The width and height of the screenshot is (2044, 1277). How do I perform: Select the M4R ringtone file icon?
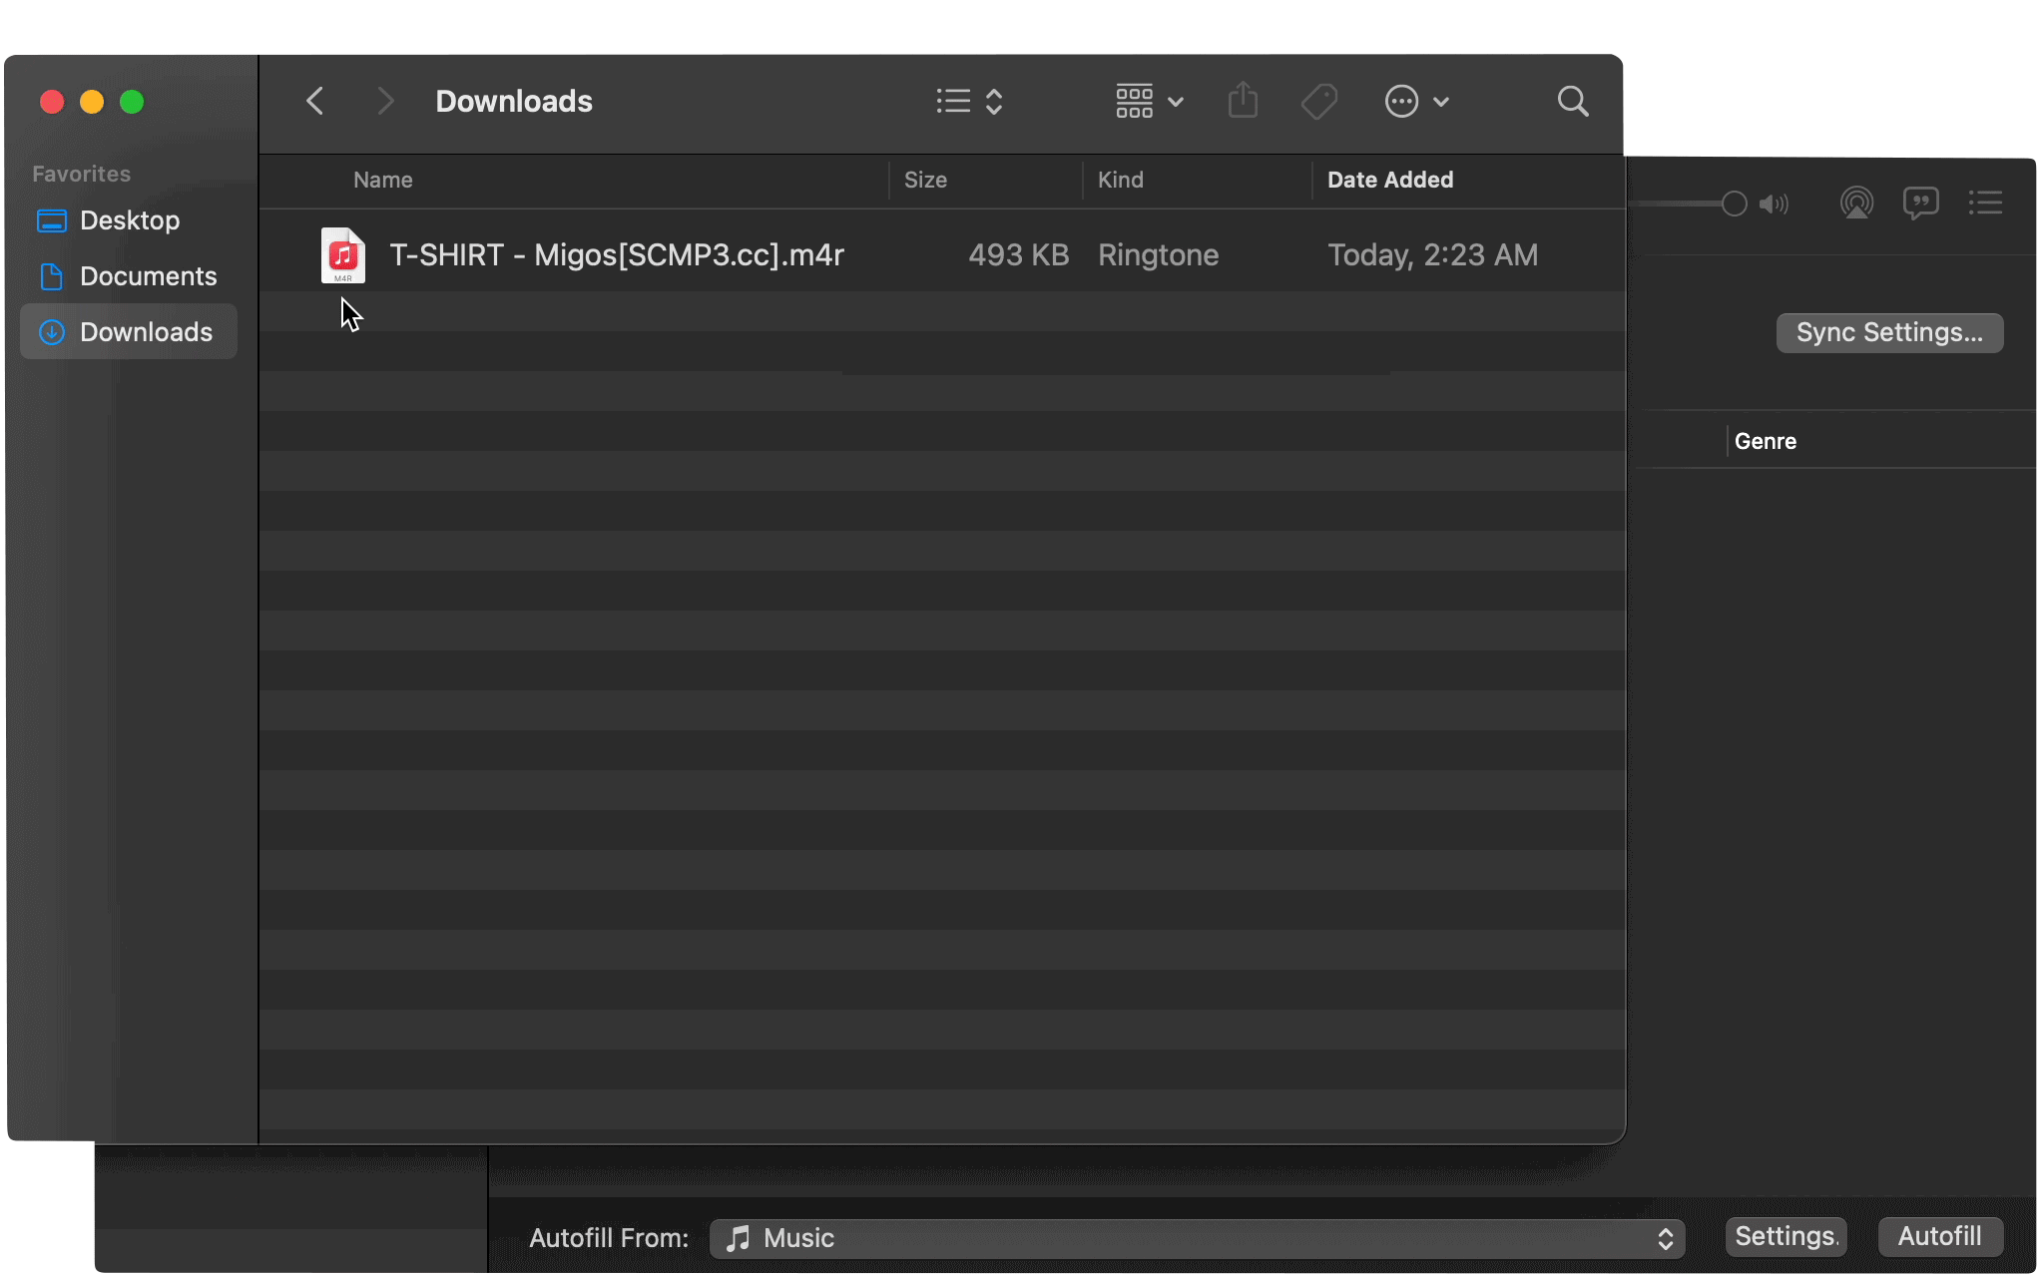tap(342, 255)
